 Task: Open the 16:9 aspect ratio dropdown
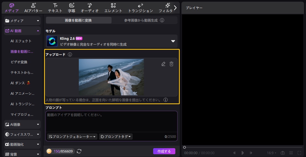point(272,153)
